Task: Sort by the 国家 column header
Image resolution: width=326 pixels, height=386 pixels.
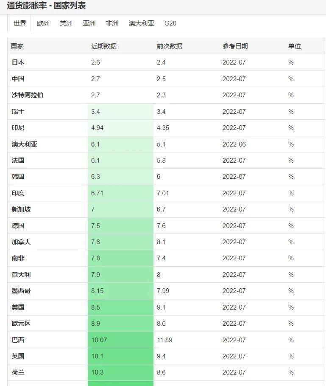Action: coord(17,46)
